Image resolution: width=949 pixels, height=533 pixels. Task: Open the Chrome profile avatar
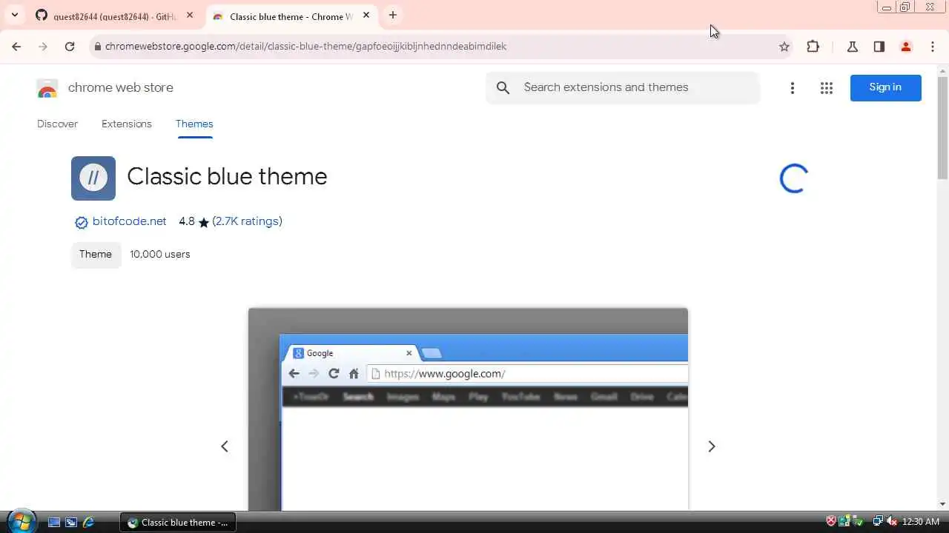pyautogui.click(x=905, y=47)
